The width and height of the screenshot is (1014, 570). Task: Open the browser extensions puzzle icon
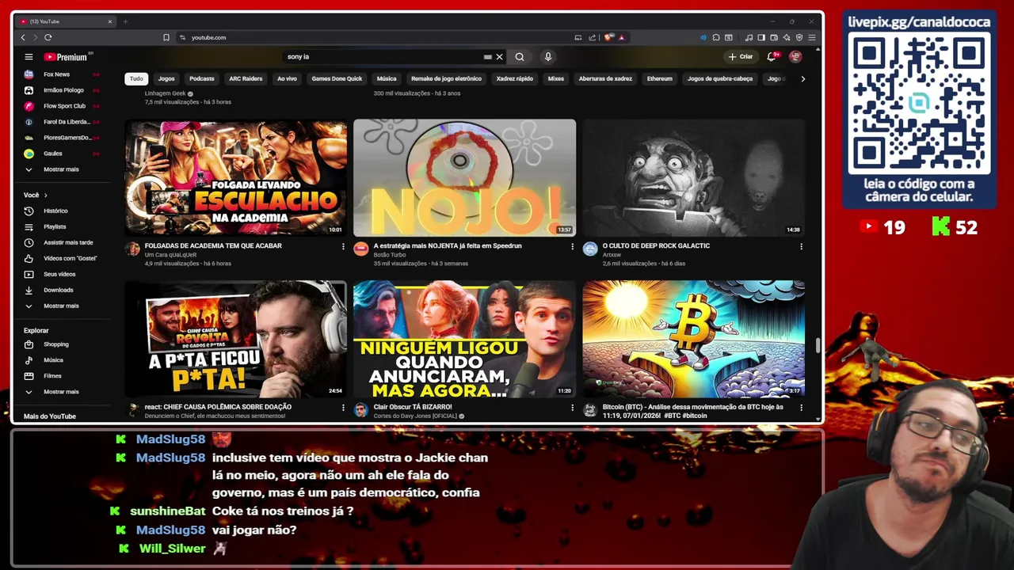click(x=716, y=37)
